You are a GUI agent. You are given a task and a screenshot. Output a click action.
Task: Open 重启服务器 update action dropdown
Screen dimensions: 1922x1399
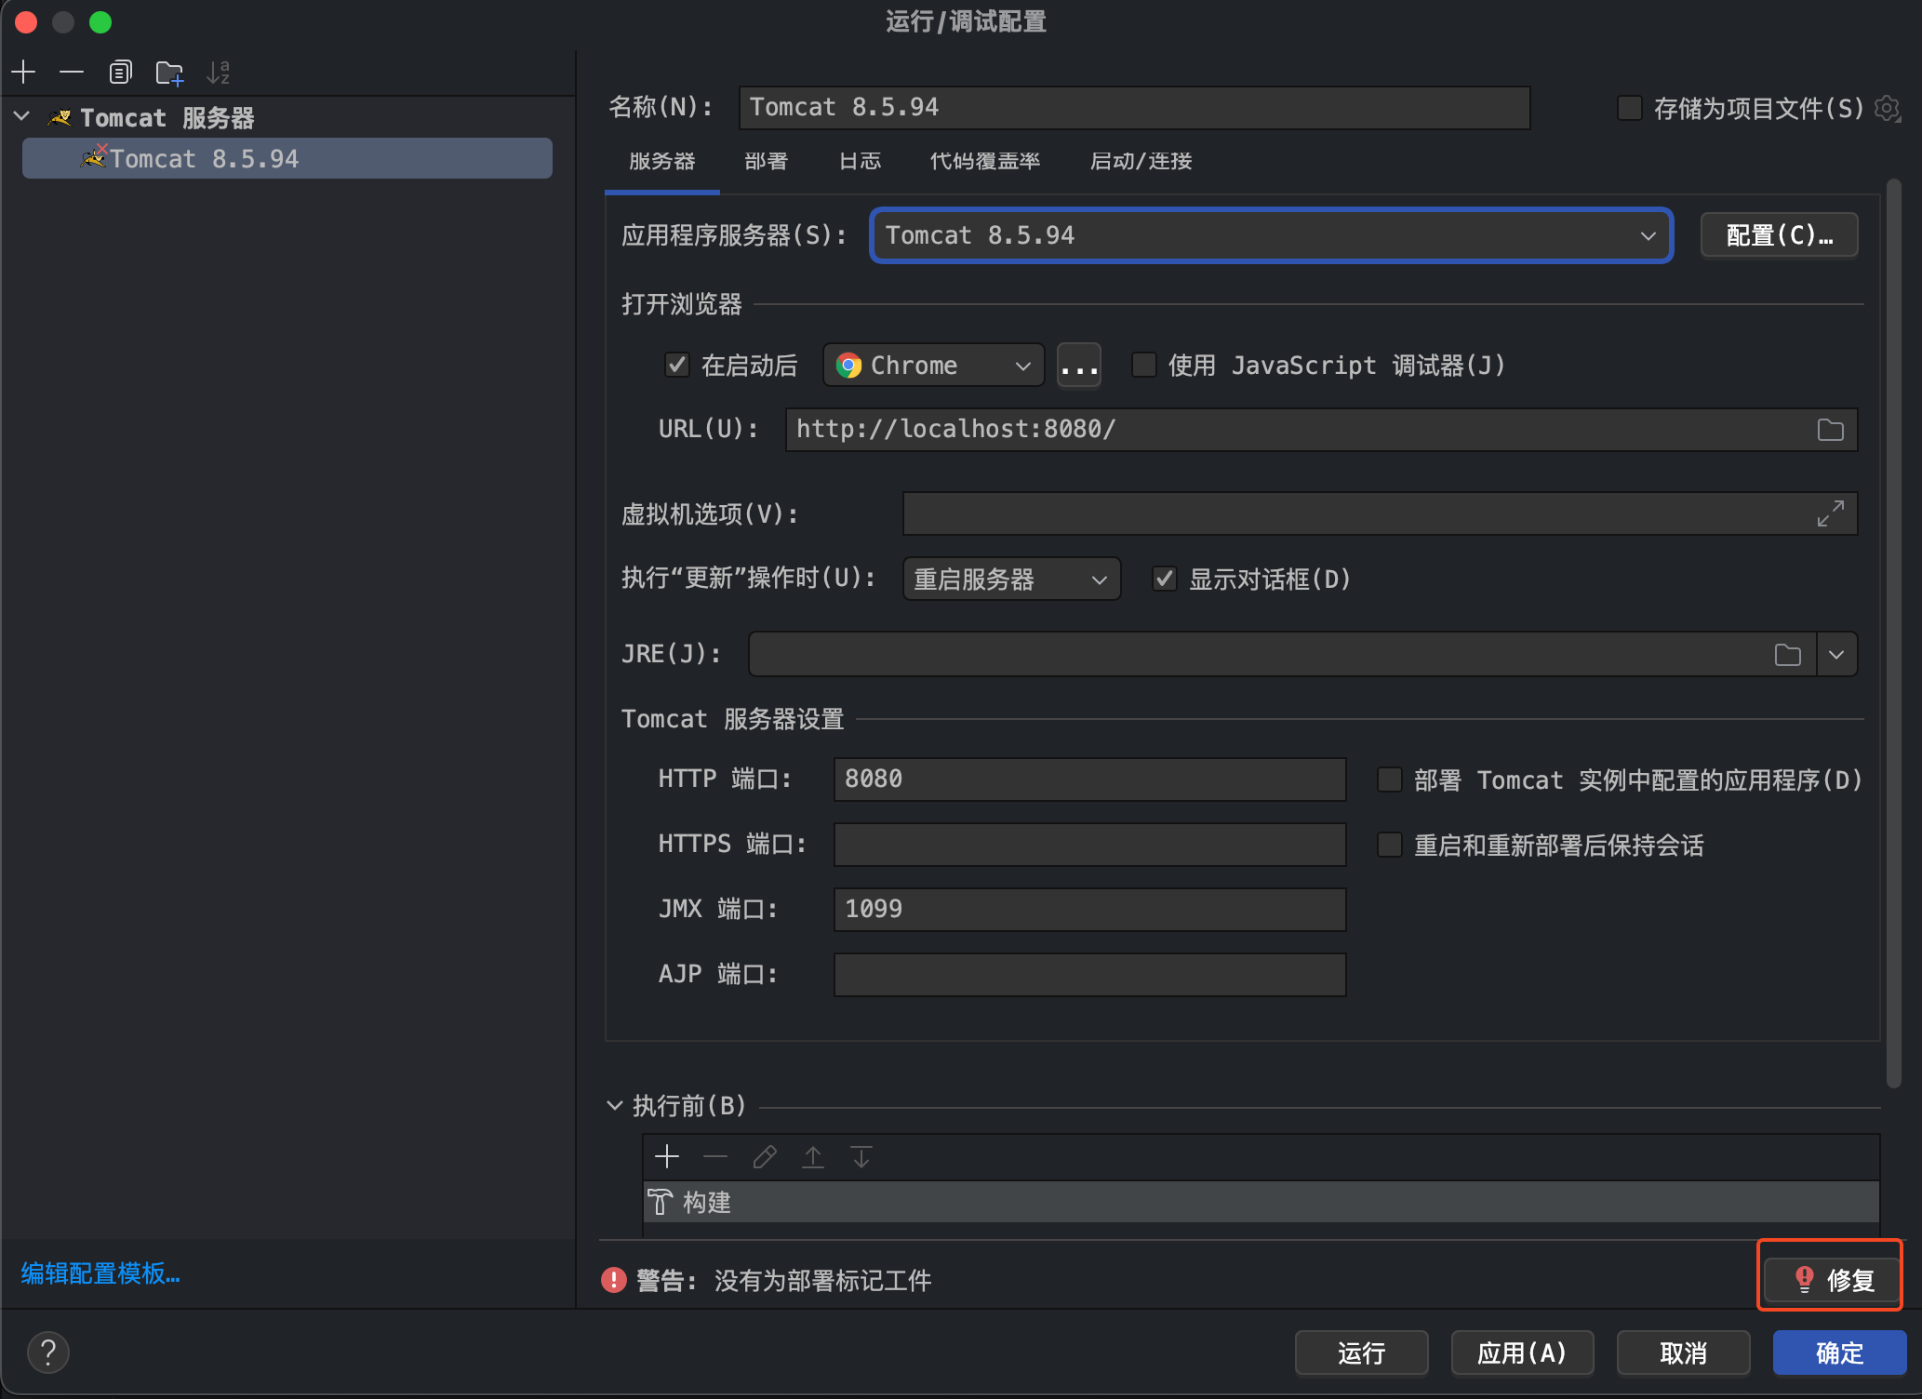[x=1011, y=579]
